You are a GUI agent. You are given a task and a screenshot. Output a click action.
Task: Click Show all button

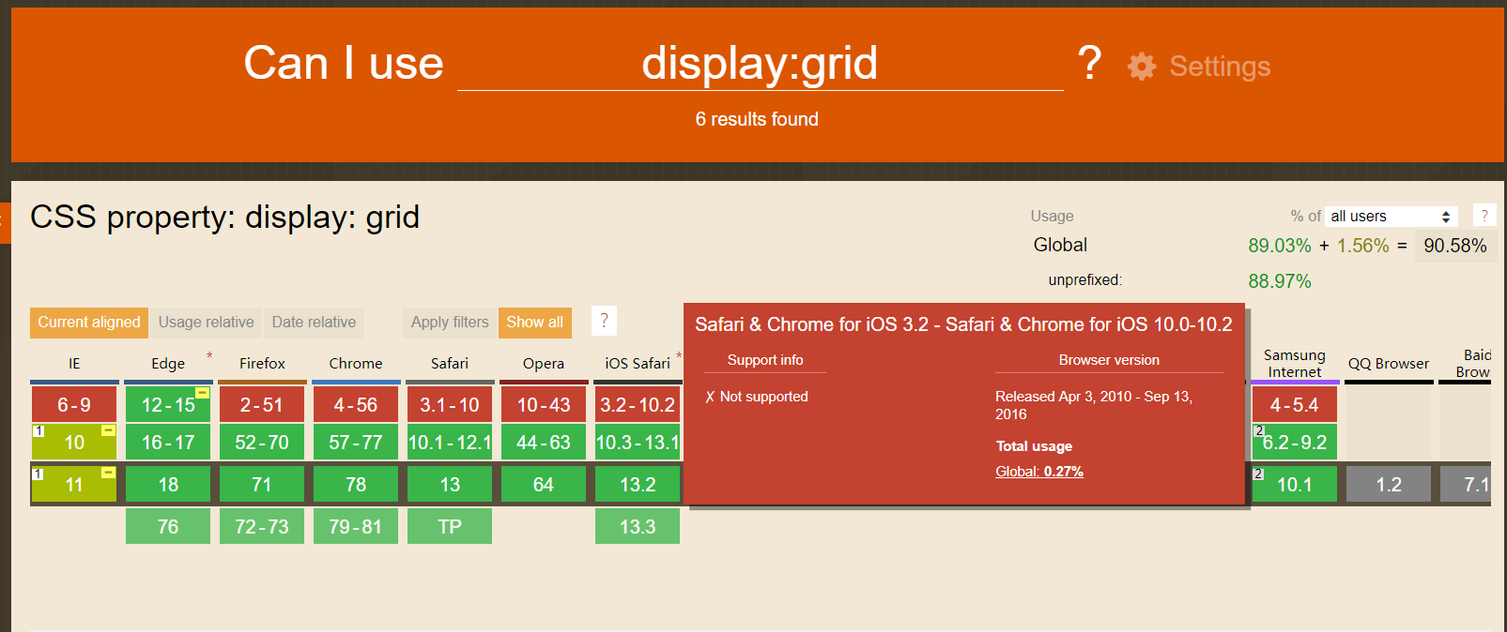click(534, 323)
